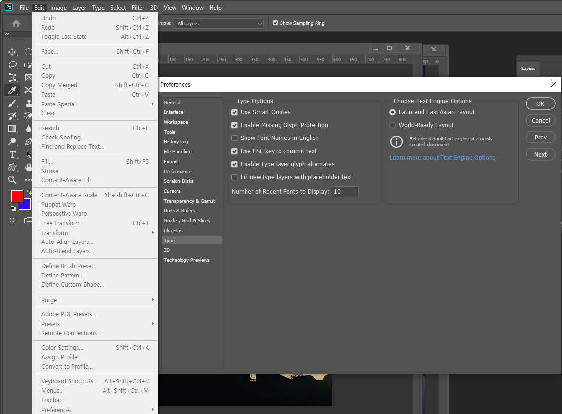Image resolution: width=562 pixels, height=414 pixels.
Task: Select the Eyedropper tool
Action: tap(12, 90)
